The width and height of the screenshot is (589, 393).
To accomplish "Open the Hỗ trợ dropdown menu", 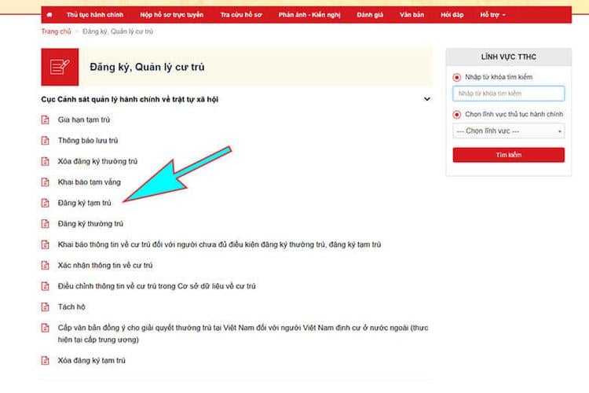I will pos(492,15).
